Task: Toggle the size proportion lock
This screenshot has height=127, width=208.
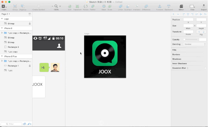Action: coord(195,26)
